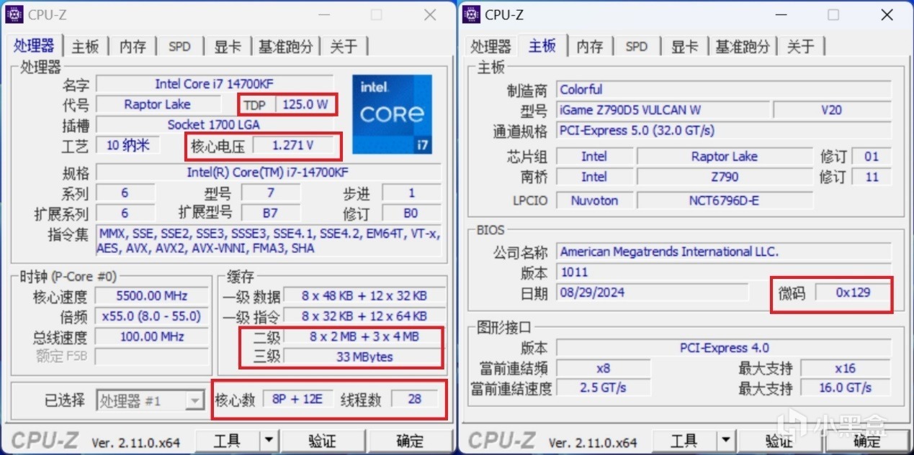This screenshot has height=455, width=914.
Task: Click the multiplier value x55.0 (8.0 - 55.0)
Action: click(x=152, y=316)
